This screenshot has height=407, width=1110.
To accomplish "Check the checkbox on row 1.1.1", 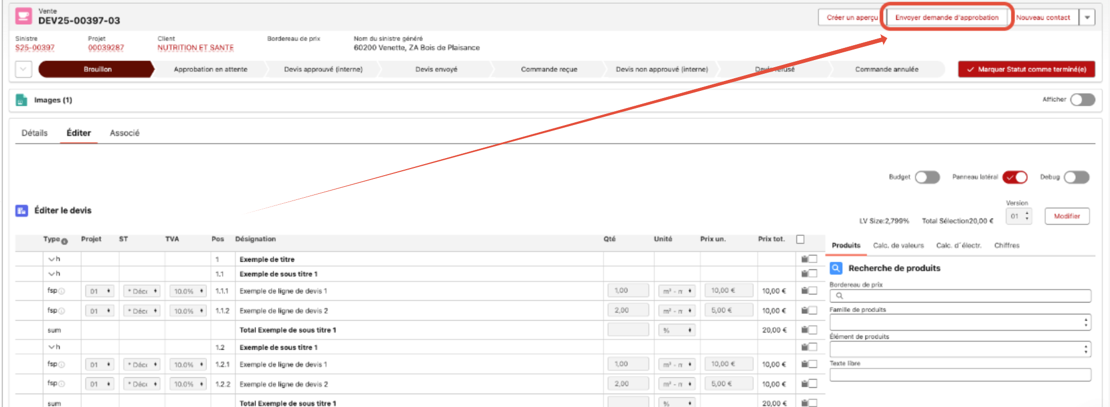I will (x=813, y=291).
